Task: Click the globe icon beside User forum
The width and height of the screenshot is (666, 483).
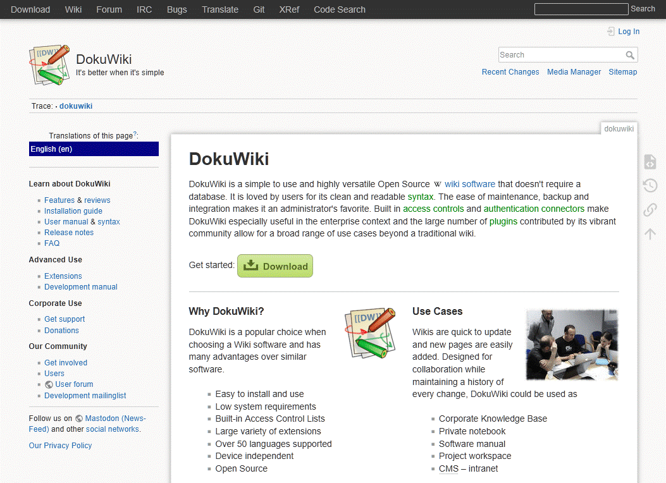Action: (49, 384)
